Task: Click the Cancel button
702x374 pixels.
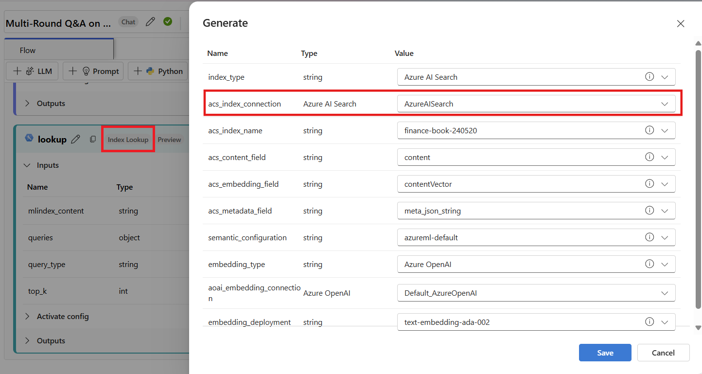Action: (x=663, y=353)
